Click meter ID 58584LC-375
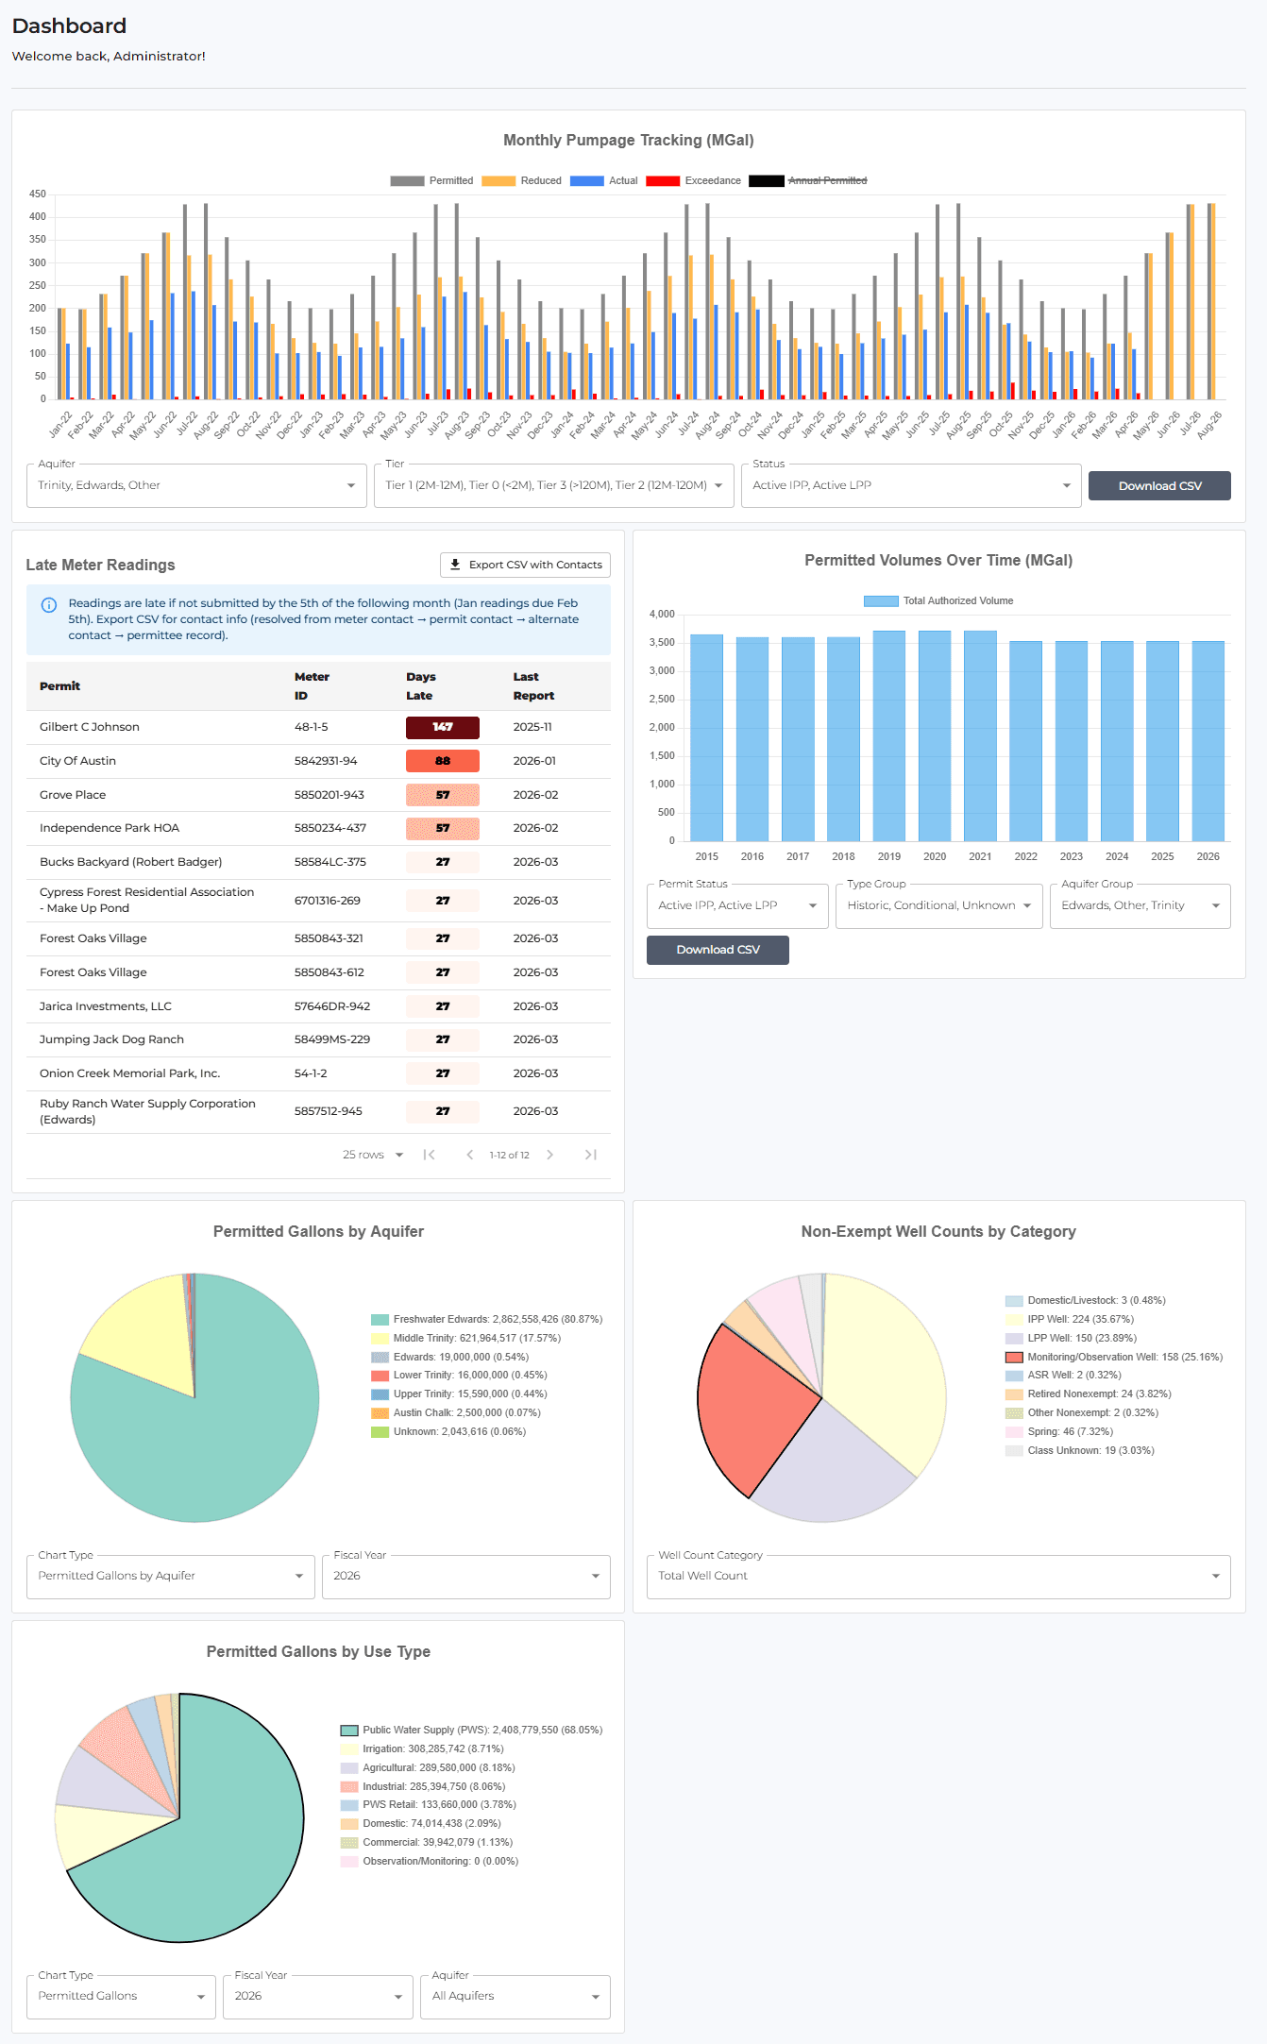The image size is (1267, 2044). [330, 862]
